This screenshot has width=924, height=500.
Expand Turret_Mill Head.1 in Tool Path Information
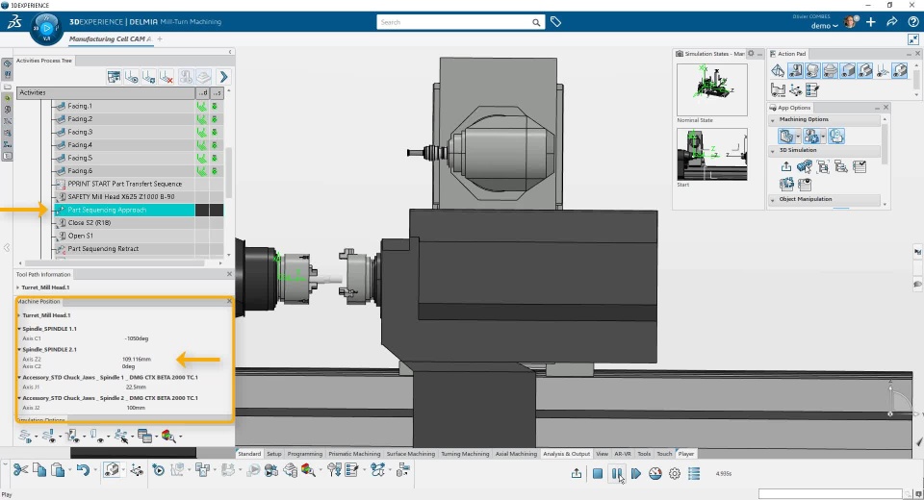(18, 287)
